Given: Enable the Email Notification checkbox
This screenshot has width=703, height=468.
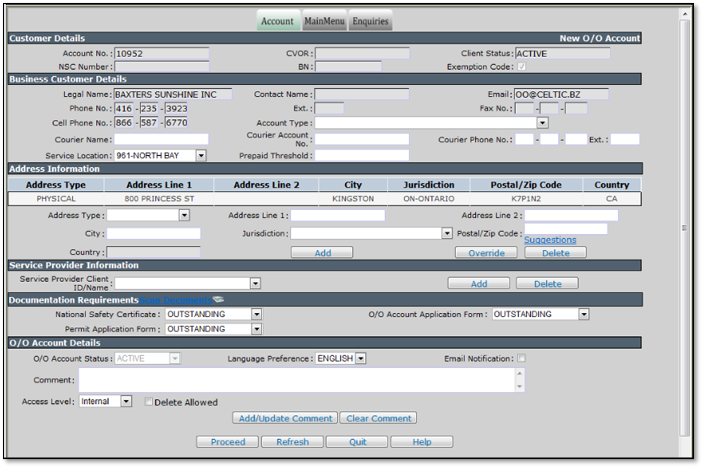Looking at the screenshot, I should coord(521,358).
